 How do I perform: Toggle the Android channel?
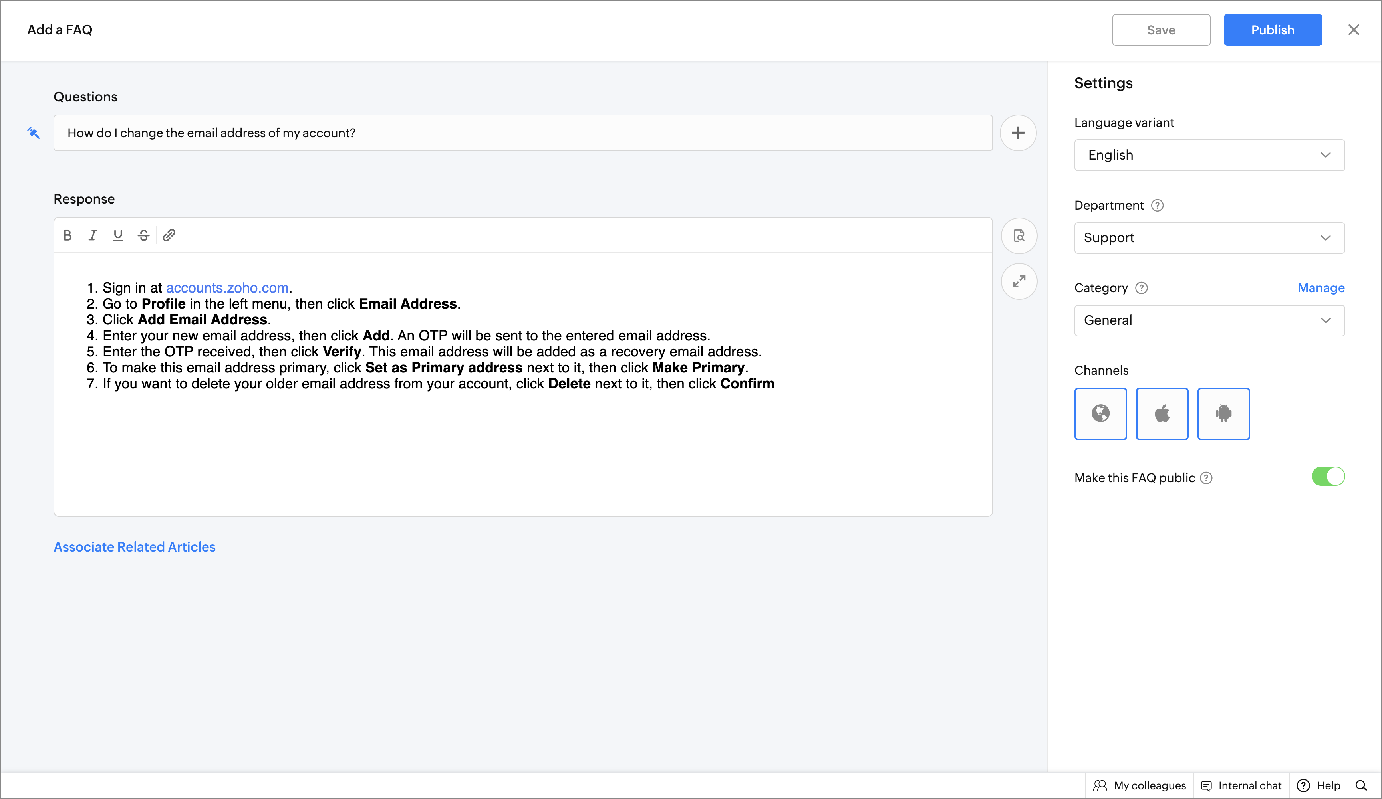pyautogui.click(x=1223, y=414)
